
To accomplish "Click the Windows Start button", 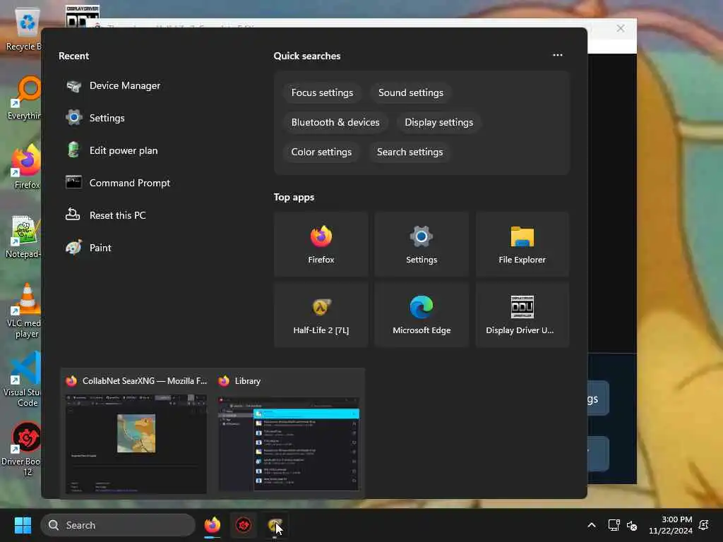I will coord(23,525).
